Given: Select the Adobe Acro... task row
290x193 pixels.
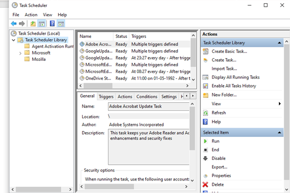Looking at the screenshot, I should tap(134, 44).
